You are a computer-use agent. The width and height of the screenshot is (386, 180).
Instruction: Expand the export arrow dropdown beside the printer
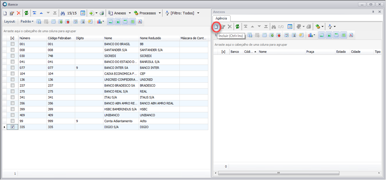[96, 13]
